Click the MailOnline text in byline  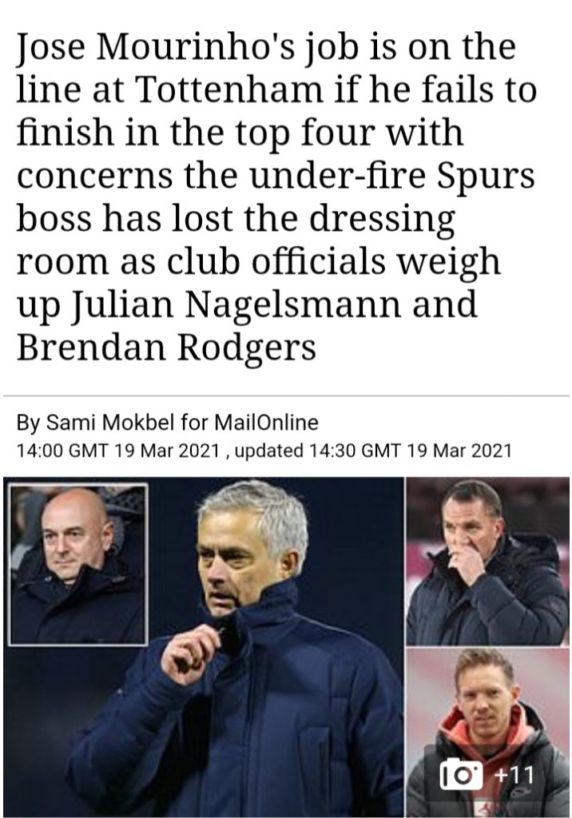pyautogui.click(x=266, y=422)
